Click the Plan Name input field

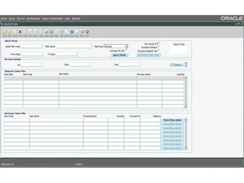click(74, 46)
